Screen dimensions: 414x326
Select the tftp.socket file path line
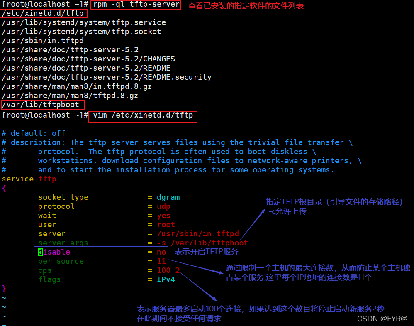click(x=81, y=32)
